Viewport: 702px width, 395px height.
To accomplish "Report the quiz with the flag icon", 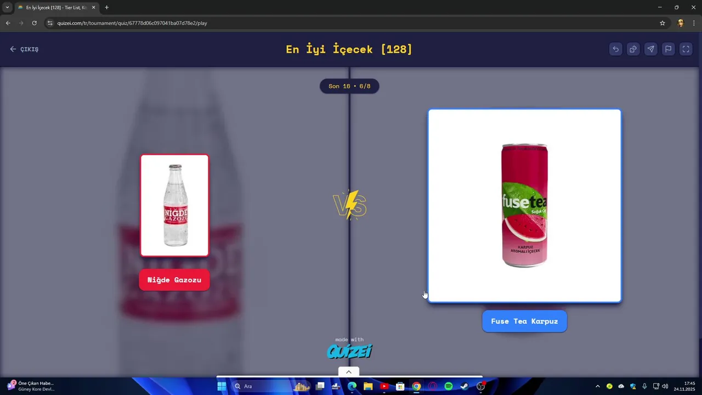I will (668, 49).
